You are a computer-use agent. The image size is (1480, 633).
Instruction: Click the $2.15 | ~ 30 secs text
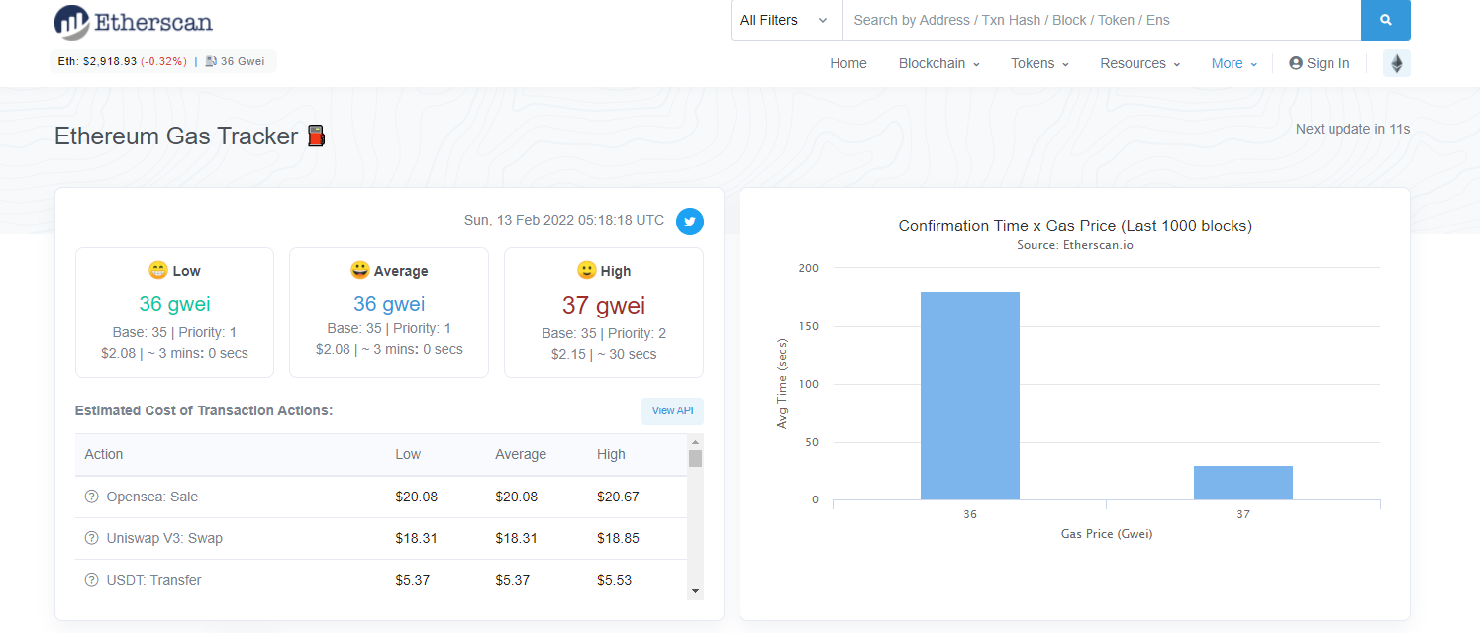pos(604,354)
